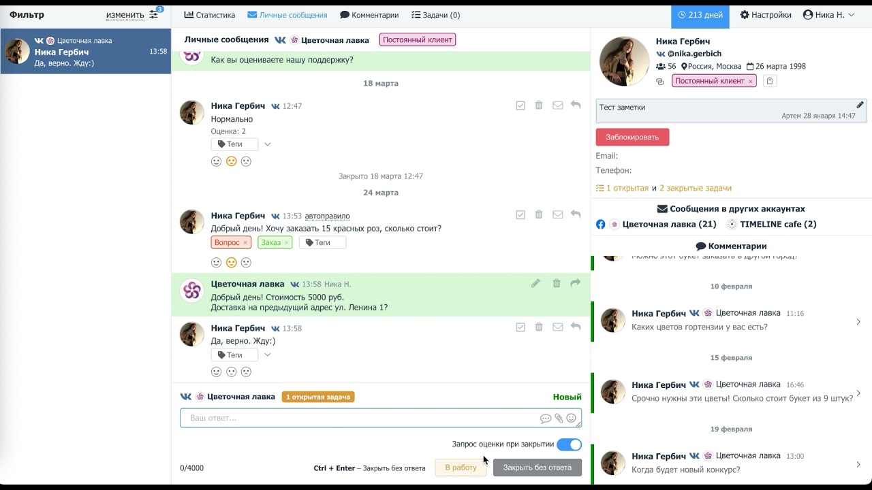This screenshot has height=490, width=872.
Task: Forward arrow on Цветочная лавка reply
Action: 576,283
